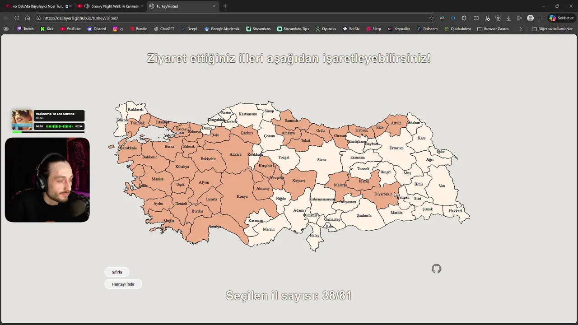Select Kayseri province on the map
Screen dimensions: 578x325
tap(298, 181)
